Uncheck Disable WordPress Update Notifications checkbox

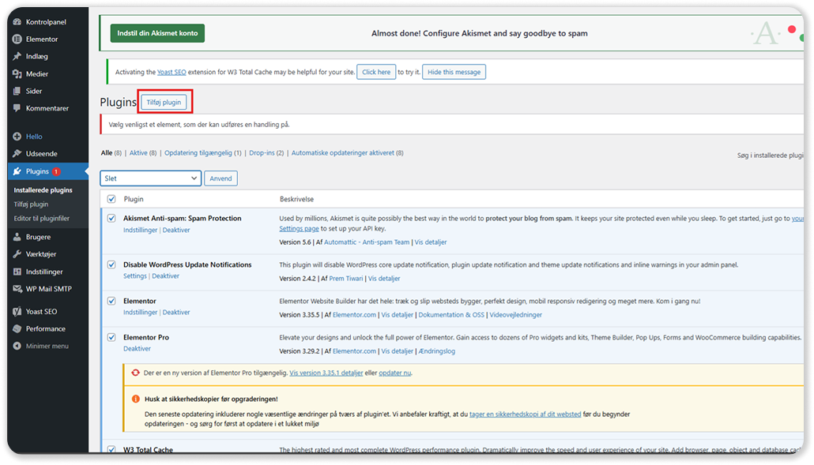tap(111, 265)
